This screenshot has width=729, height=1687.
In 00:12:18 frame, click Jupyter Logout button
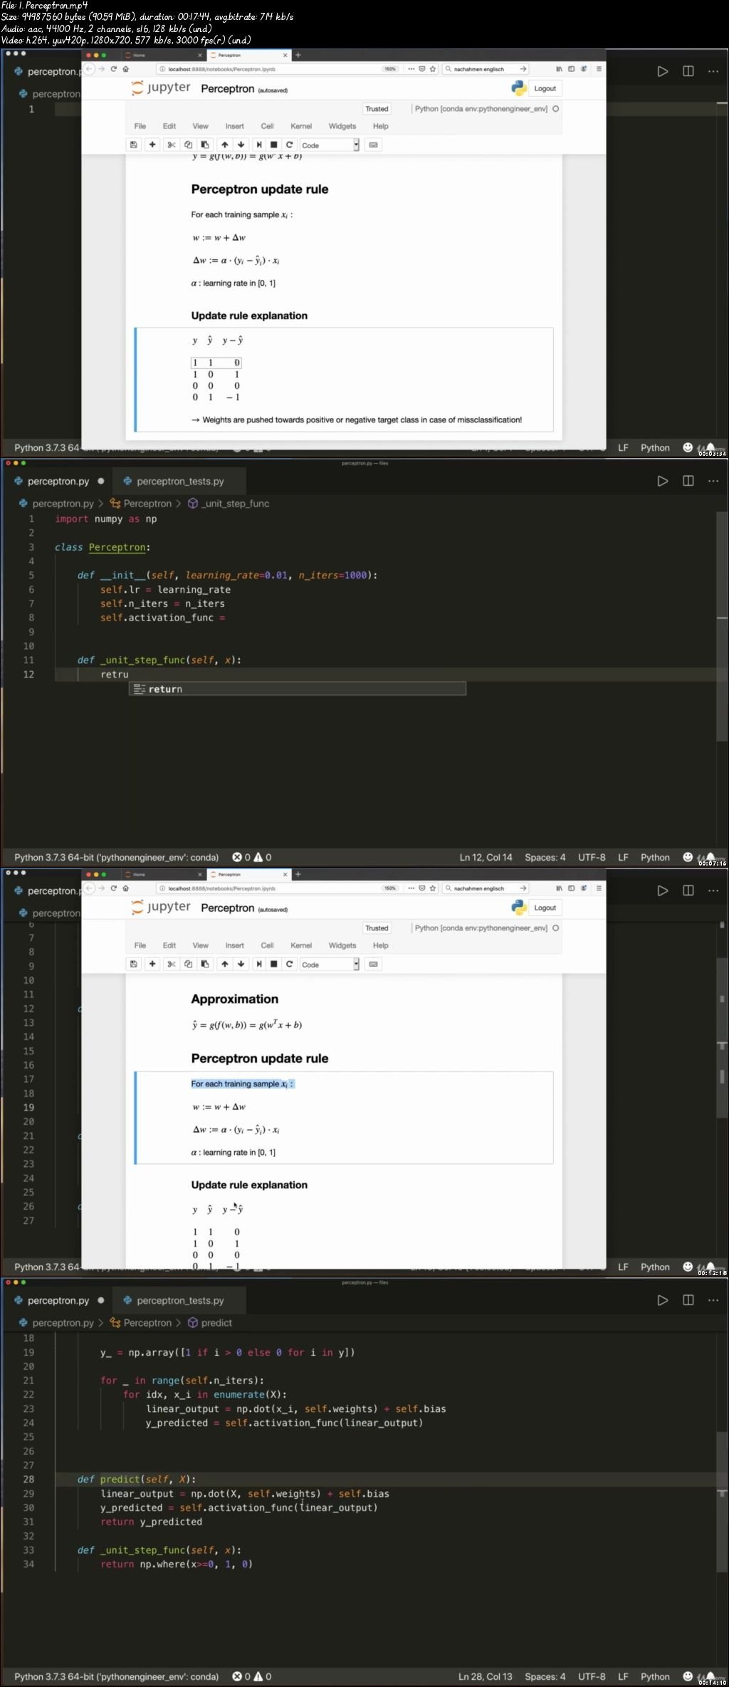tap(545, 908)
